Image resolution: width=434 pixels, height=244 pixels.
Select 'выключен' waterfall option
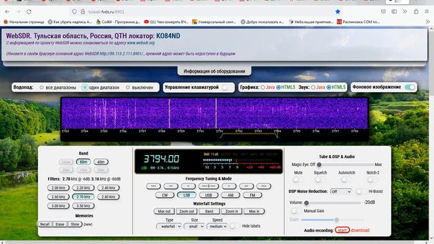127,87
